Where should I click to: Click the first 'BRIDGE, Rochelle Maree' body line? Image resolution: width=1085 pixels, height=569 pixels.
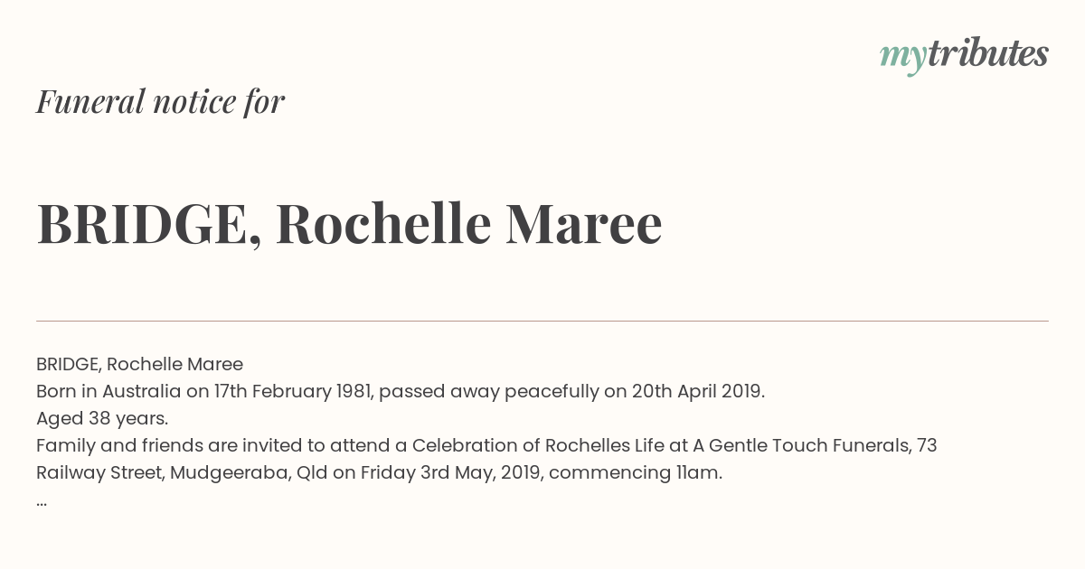tap(139, 364)
